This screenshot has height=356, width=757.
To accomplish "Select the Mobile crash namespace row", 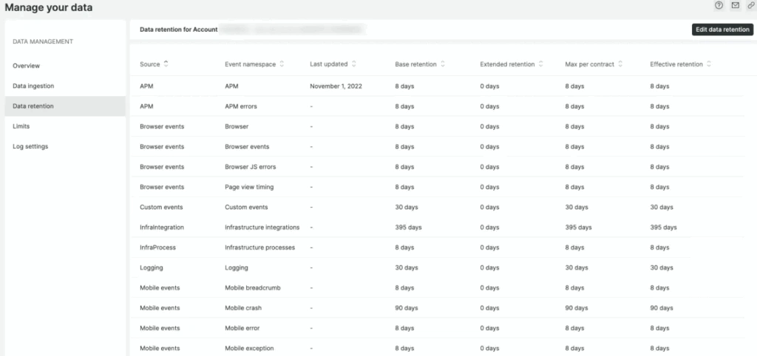I will pos(243,308).
